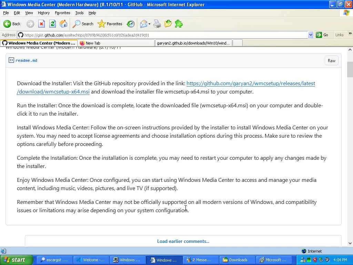The width and height of the screenshot is (353, 265).
Task: Open the History clock icon
Action: tap(131, 24)
